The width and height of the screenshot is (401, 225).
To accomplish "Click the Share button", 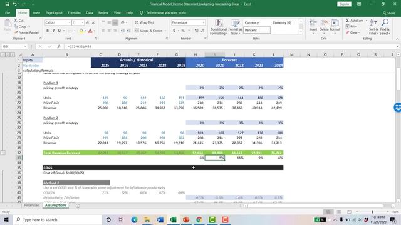I will (388, 13).
